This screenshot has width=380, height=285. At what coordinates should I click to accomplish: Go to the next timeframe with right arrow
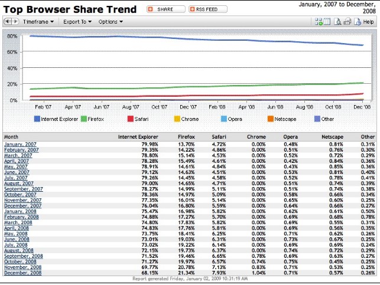pyautogui.click(x=15, y=21)
